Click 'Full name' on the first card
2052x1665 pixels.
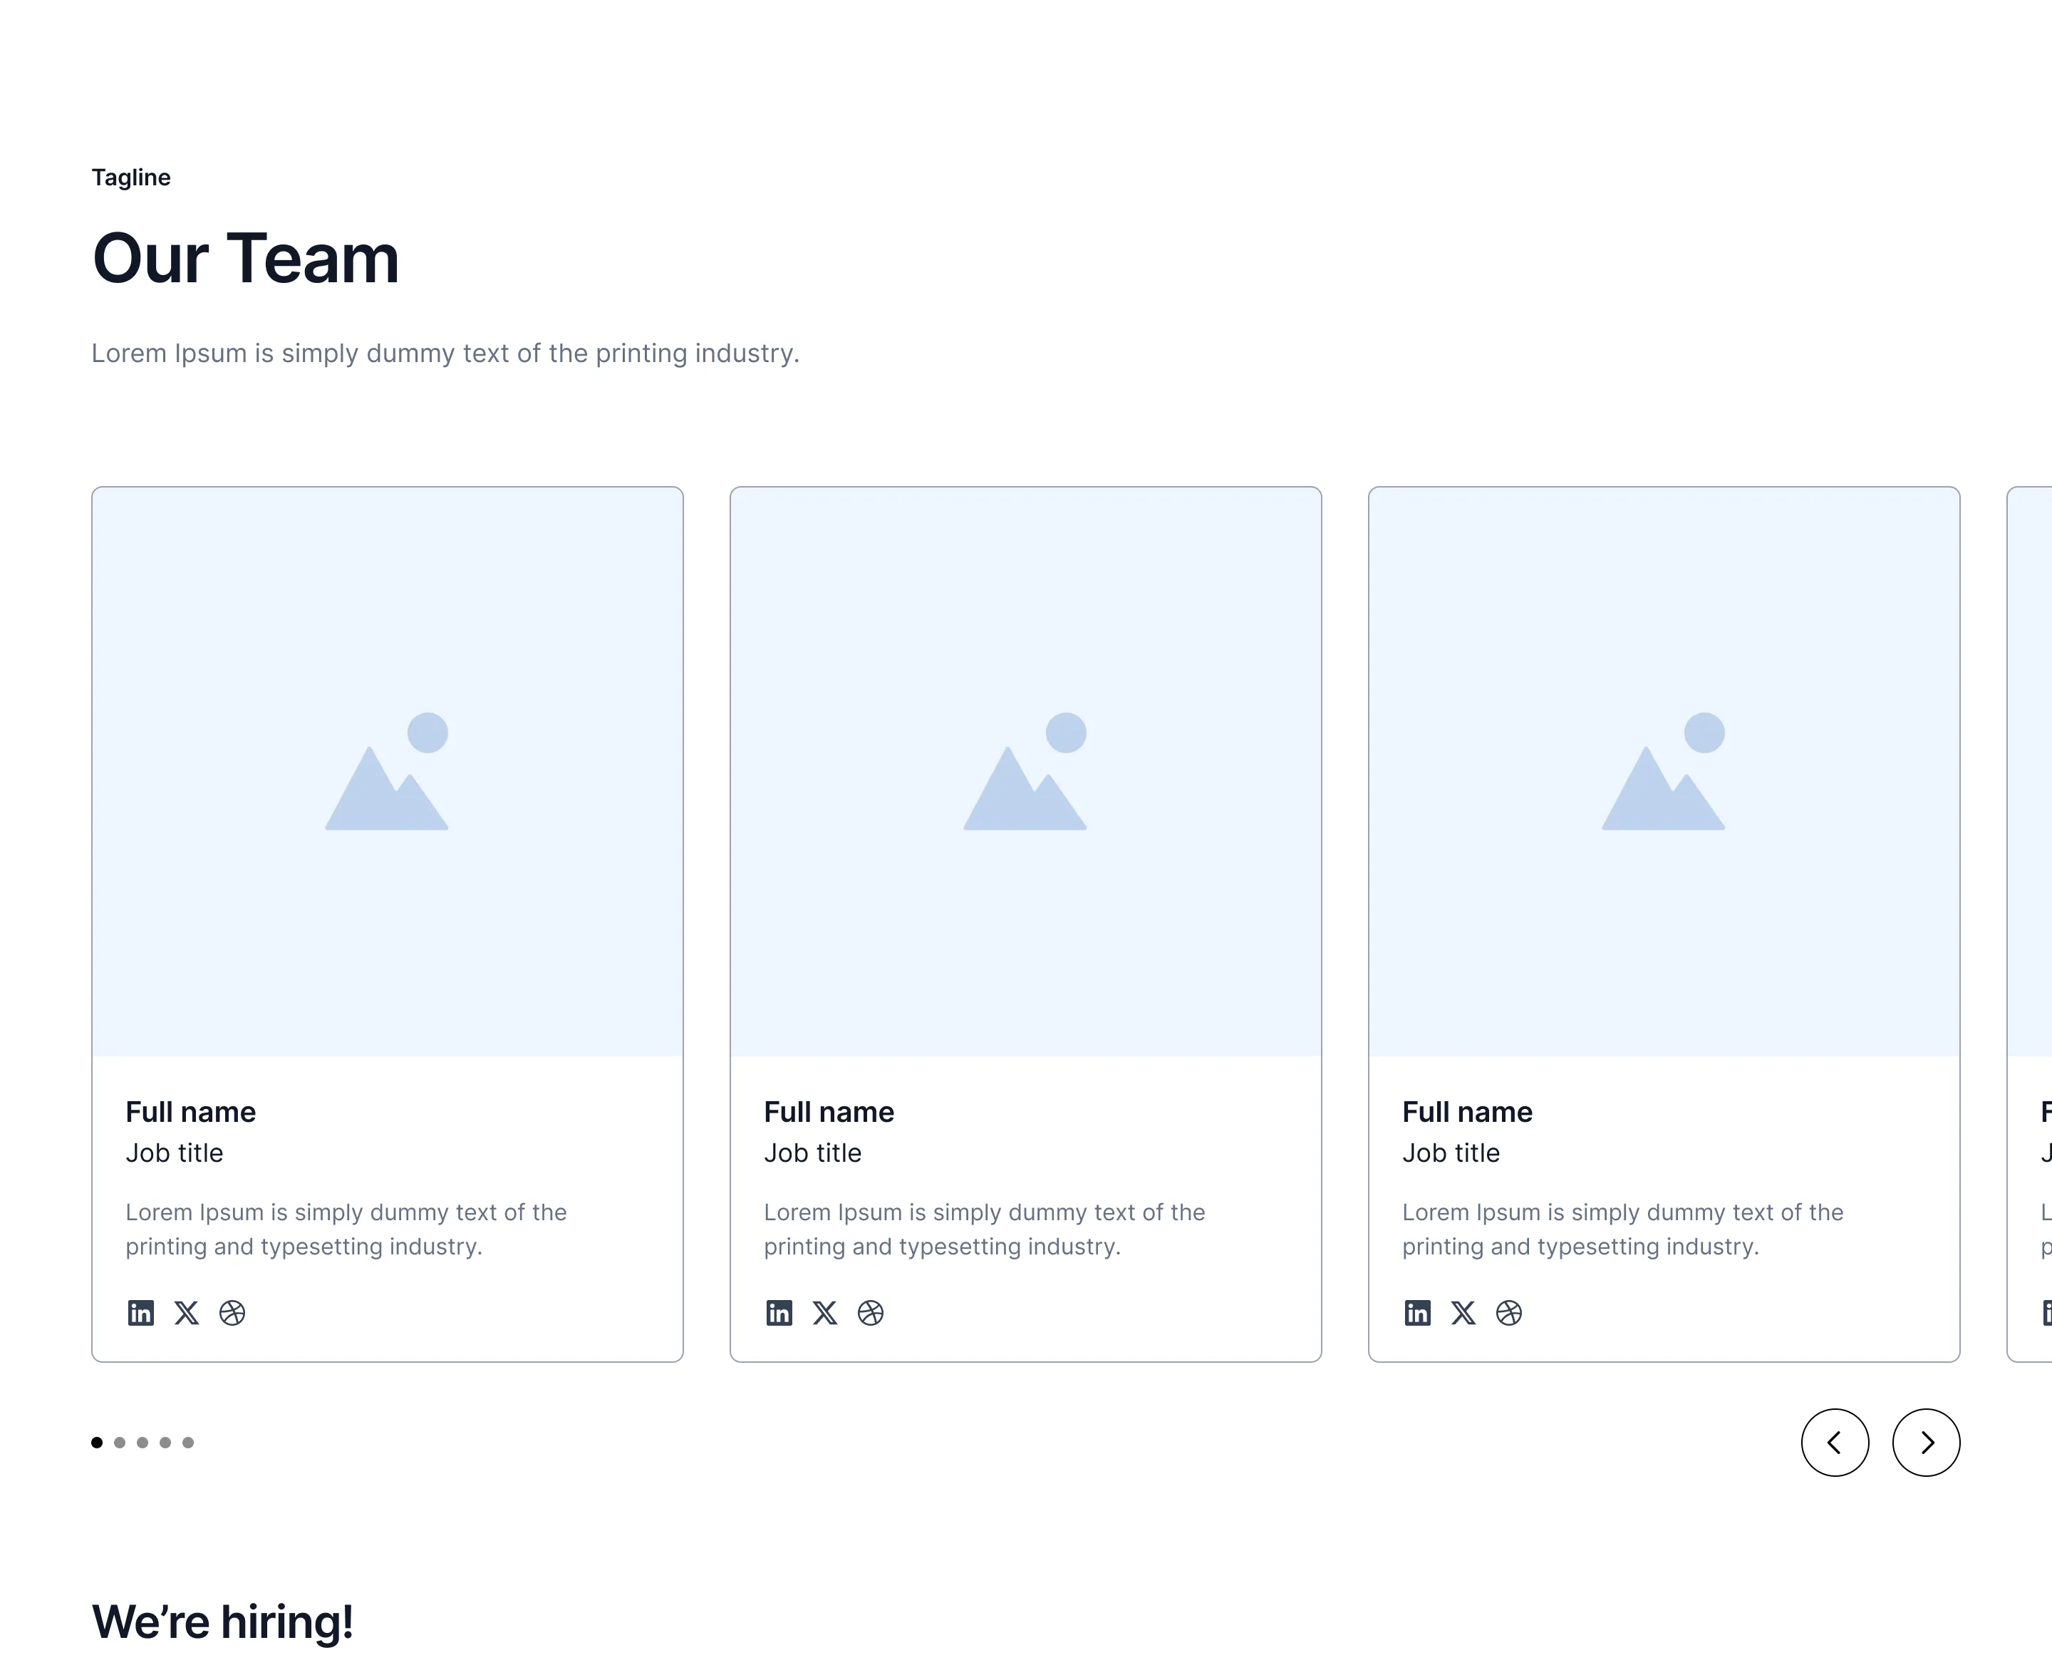click(x=191, y=1113)
